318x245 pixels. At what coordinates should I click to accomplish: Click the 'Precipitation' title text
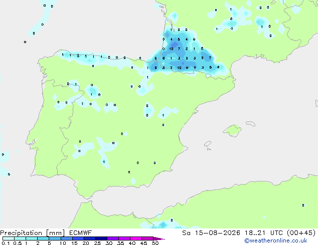[x=21, y=233]
